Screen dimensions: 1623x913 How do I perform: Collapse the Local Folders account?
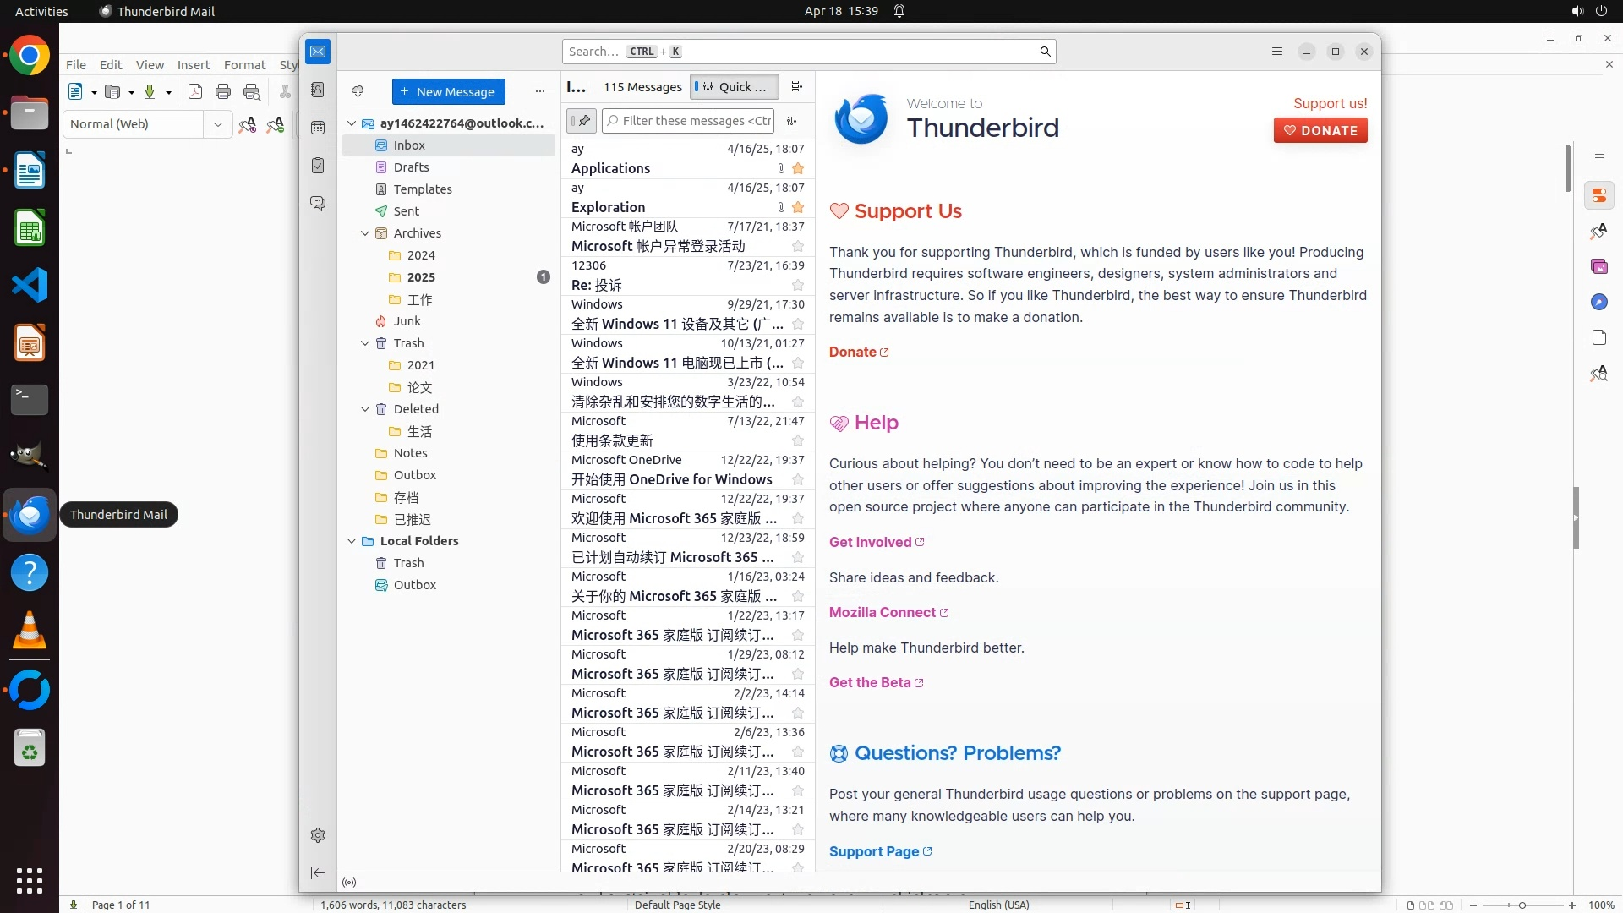tap(352, 541)
